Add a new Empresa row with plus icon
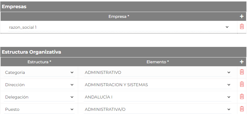Viewport: 247px width, 114px height. [x=242, y=16]
